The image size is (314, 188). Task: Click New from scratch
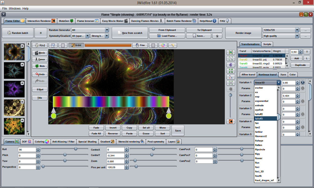pos(130,33)
